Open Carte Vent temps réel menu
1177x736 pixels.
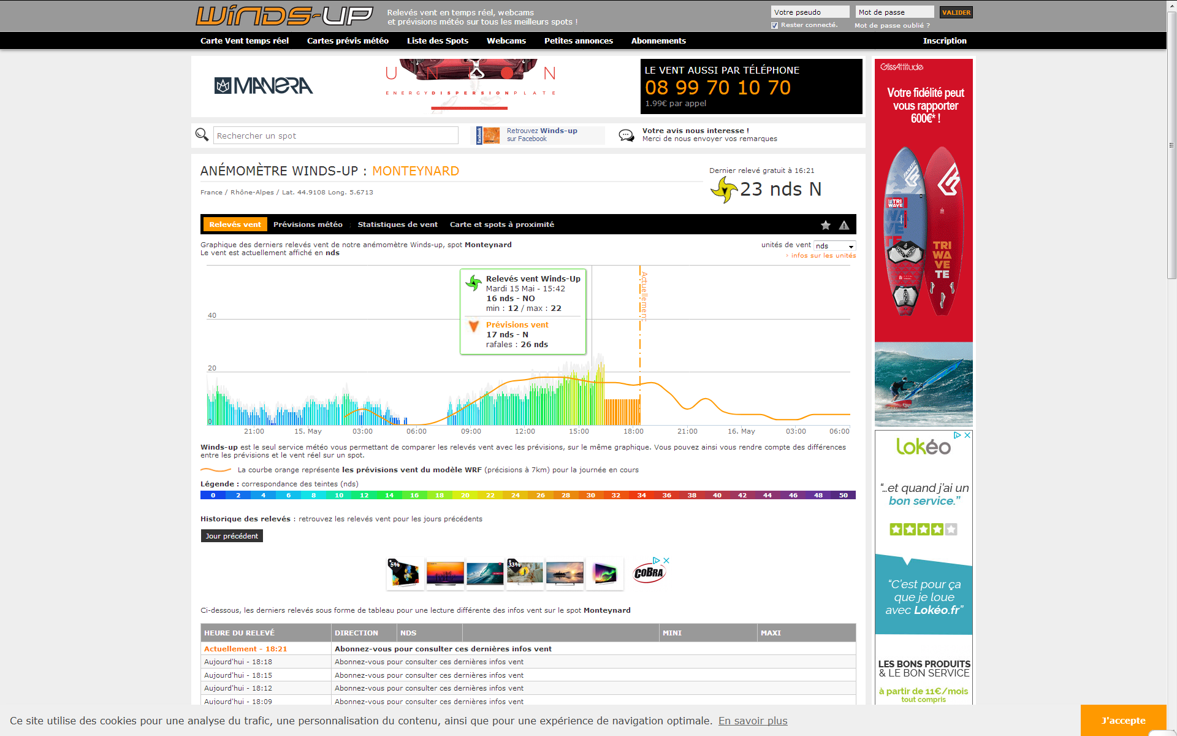point(245,40)
